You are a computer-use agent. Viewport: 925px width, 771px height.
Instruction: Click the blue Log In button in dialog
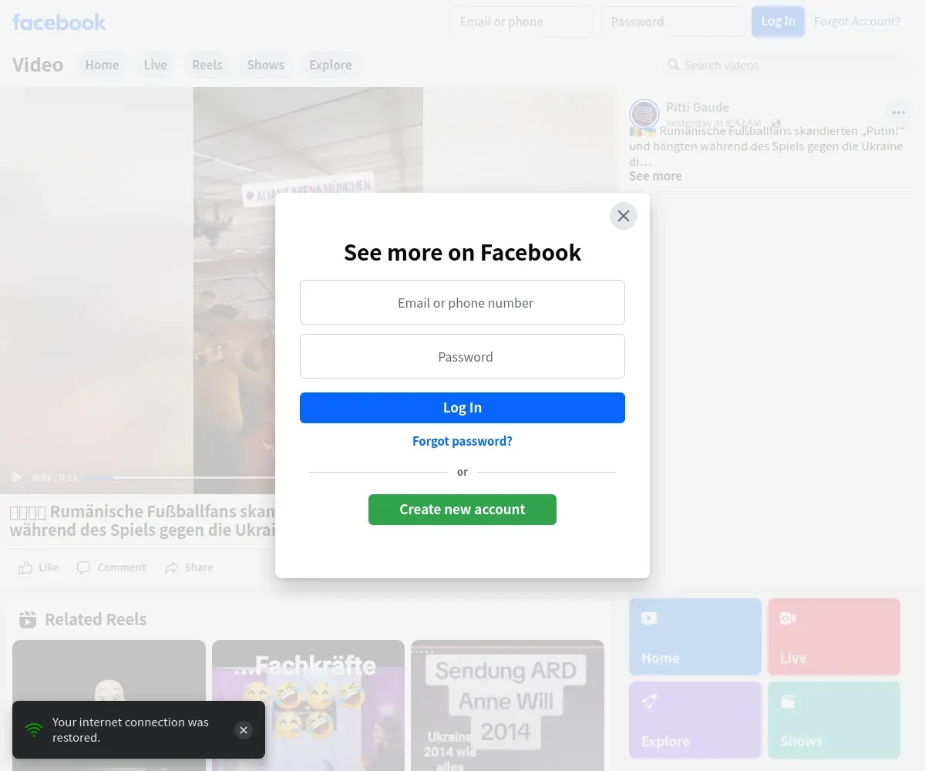click(x=462, y=408)
